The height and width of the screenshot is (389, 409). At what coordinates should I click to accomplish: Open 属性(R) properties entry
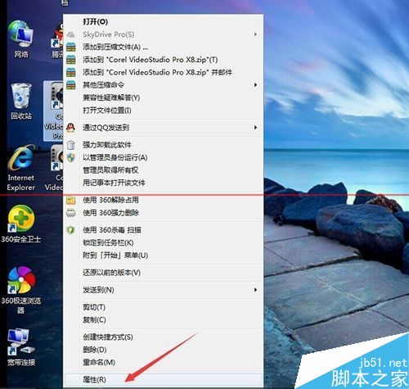(x=164, y=379)
